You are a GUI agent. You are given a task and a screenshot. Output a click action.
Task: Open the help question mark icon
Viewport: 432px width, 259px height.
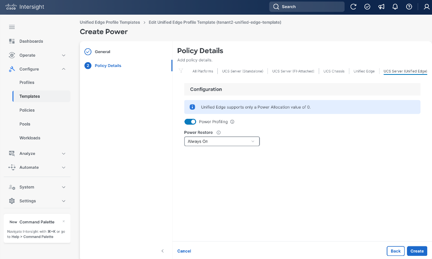point(409,7)
